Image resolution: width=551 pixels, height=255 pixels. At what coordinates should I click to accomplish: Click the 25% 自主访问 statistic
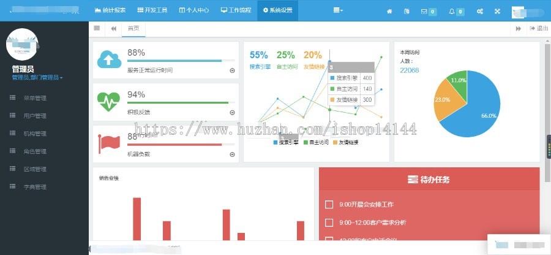click(287, 59)
